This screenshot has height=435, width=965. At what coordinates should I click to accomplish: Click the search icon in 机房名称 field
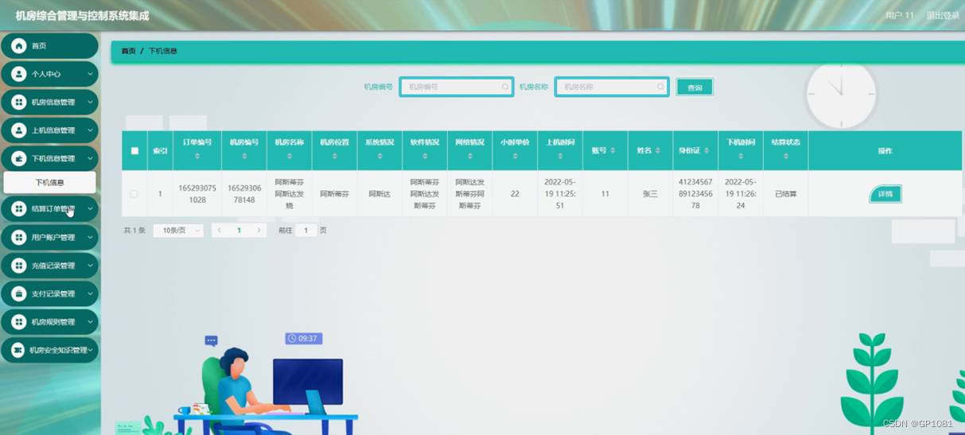[x=660, y=87]
